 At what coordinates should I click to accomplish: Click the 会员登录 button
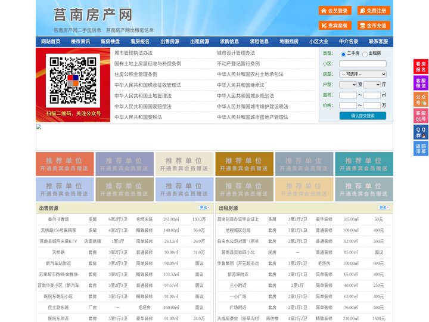[x=335, y=11]
